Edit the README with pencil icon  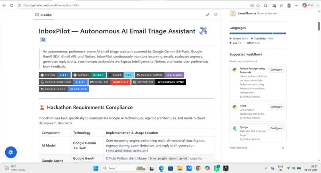[x=207, y=15]
